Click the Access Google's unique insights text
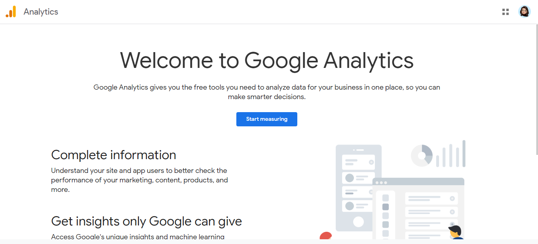 [x=138, y=236]
